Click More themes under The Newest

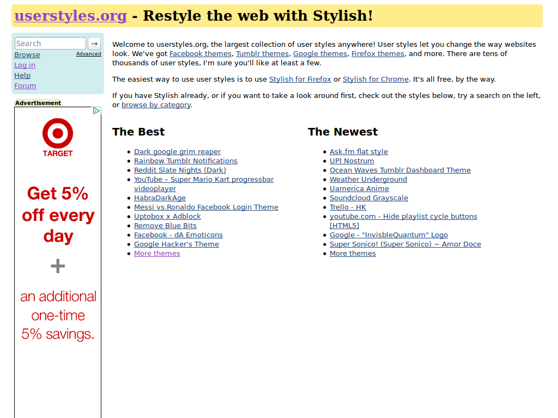(353, 254)
